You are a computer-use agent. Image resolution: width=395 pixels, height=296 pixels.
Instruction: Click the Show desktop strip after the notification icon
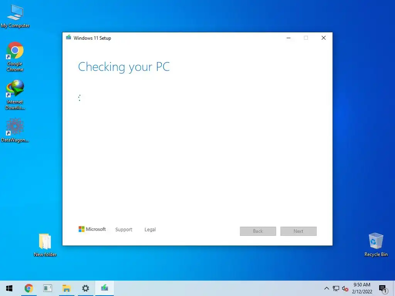(x=394, y=288)
